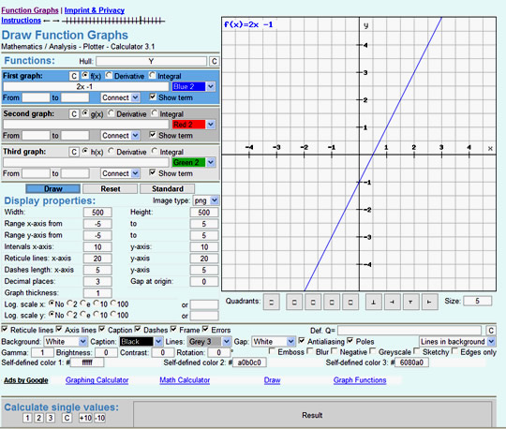Open the Graph Functions ad link
The width and height of the screenshot is (506, 429).
pyautogui.click(x=360, y=380)
